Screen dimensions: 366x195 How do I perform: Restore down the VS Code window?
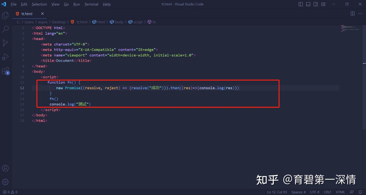click(347, 4)
